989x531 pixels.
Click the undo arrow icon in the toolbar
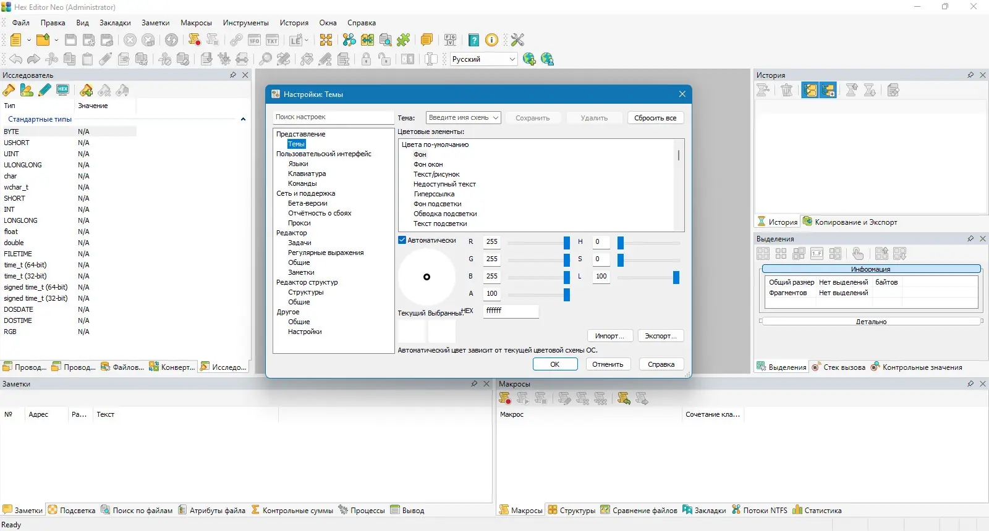15,59
